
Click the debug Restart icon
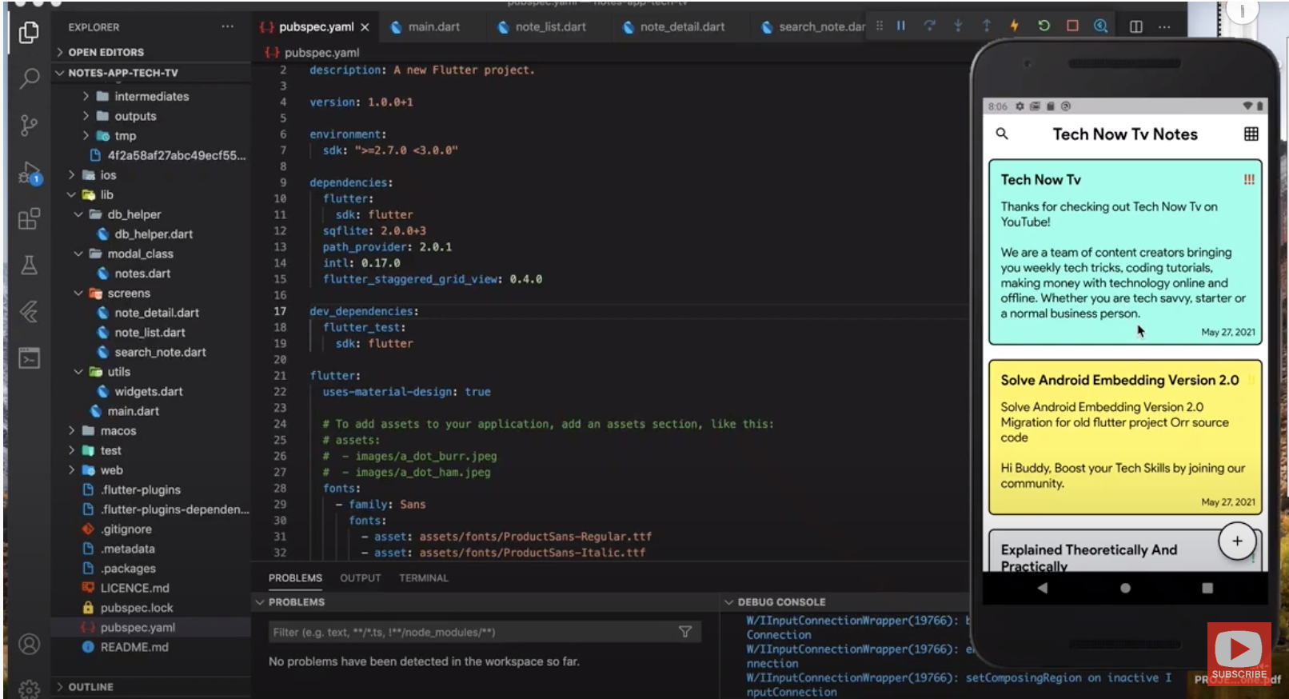pyautogui.click(x=1044, y=26)
